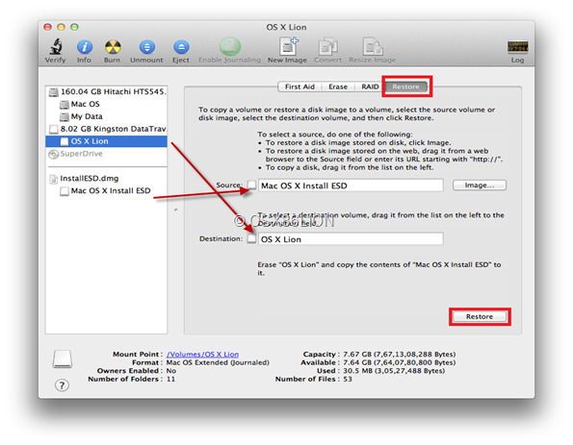Viewport: 573px width, 445px height.
Task: Click the Number of Folders value 11
Action: click(170, 380)
